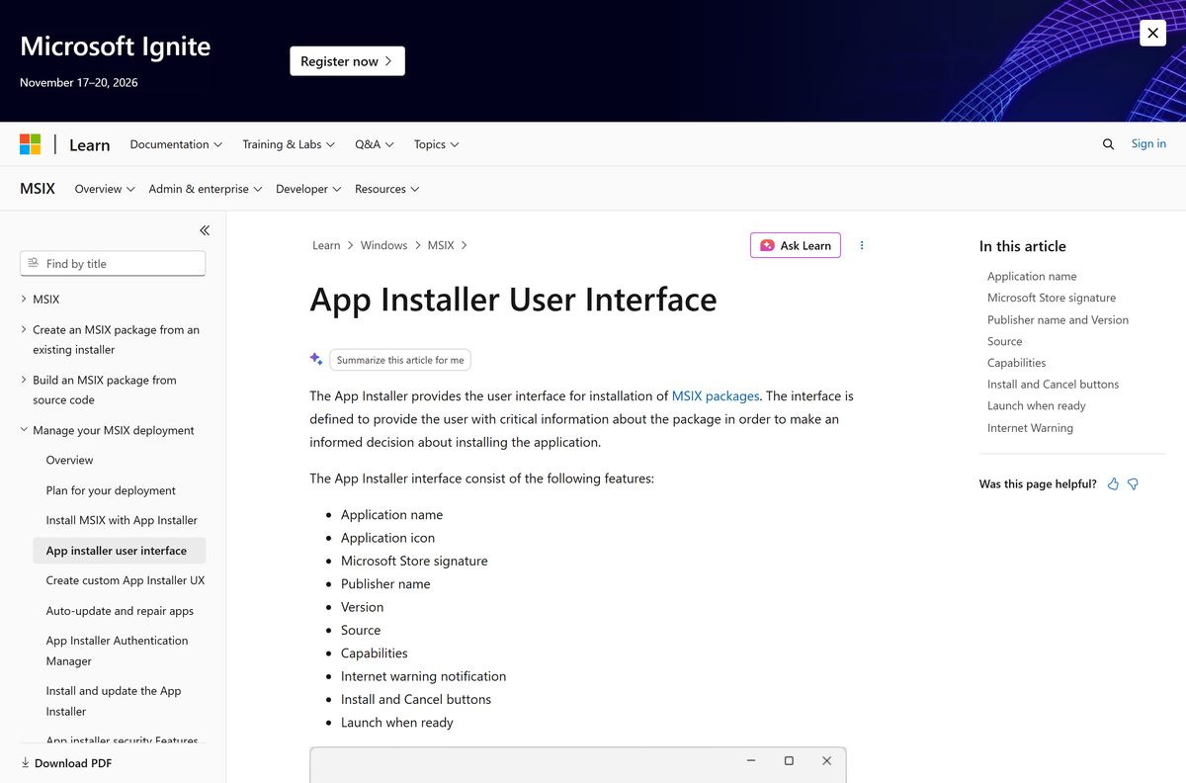Maximize the App Installer screenshot window
Image resolution: width=1186 pixels, height=783 pixels.
tap(789, 760)
